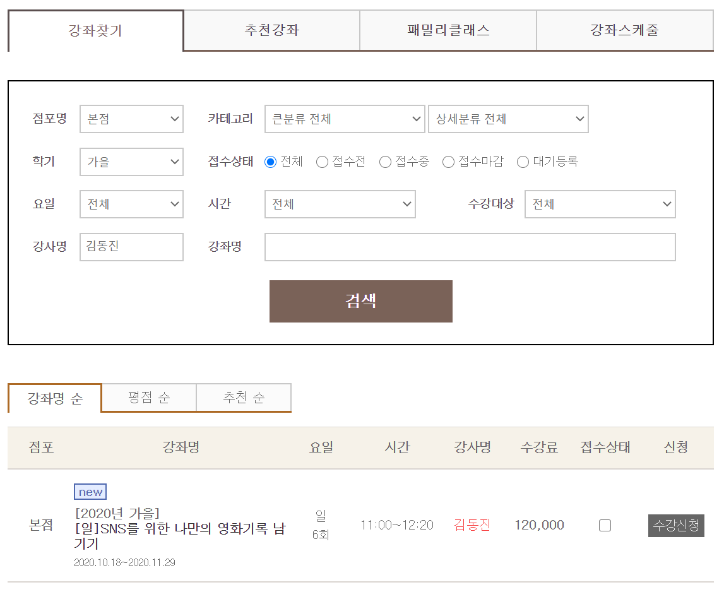Switch to the 추천강좌 tab
The image size is (724, 592).
click(271, 30)
